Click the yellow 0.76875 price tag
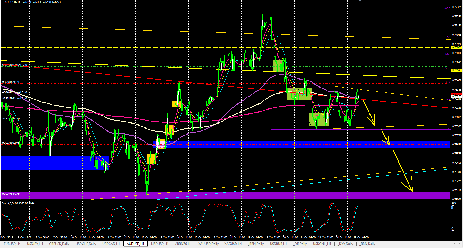 (457, 47)
